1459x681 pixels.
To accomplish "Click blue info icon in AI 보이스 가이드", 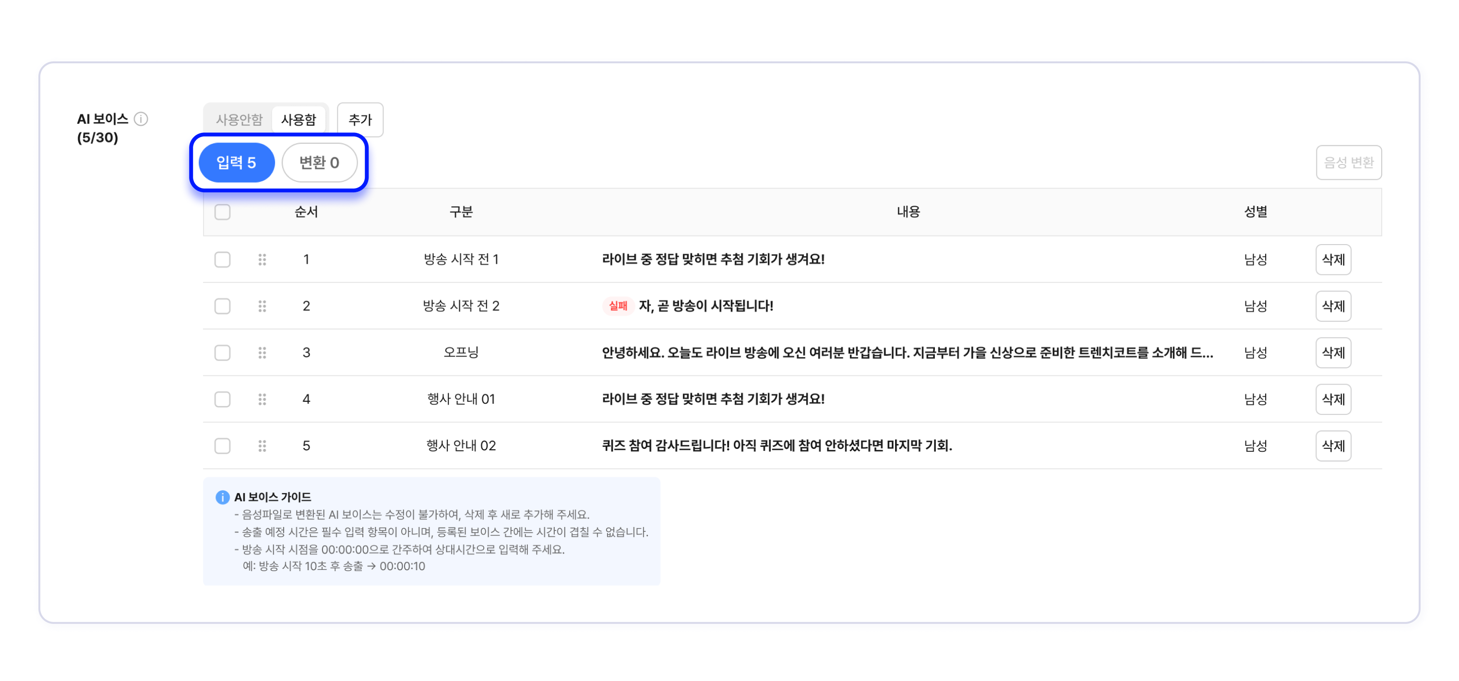I will 223,497.
